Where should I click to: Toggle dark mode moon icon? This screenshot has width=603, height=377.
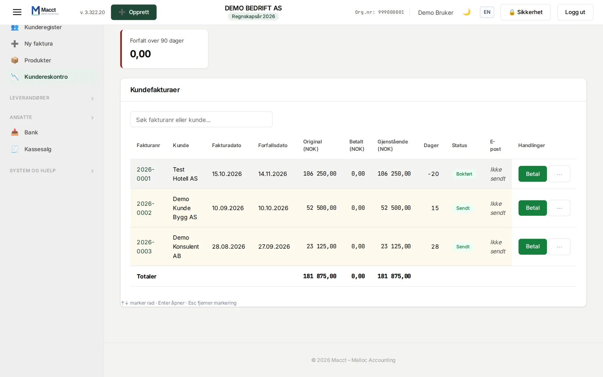(x=467, y=12)
